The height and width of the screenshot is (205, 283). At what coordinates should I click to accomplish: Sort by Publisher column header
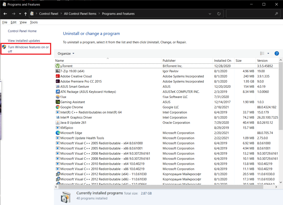(187, 60)
